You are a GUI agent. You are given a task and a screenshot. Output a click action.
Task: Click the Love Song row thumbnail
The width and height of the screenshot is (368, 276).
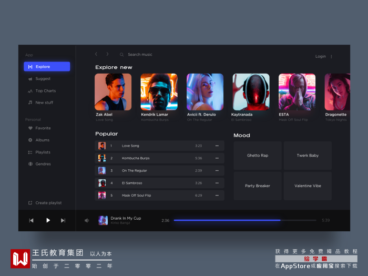coord(102,146)
